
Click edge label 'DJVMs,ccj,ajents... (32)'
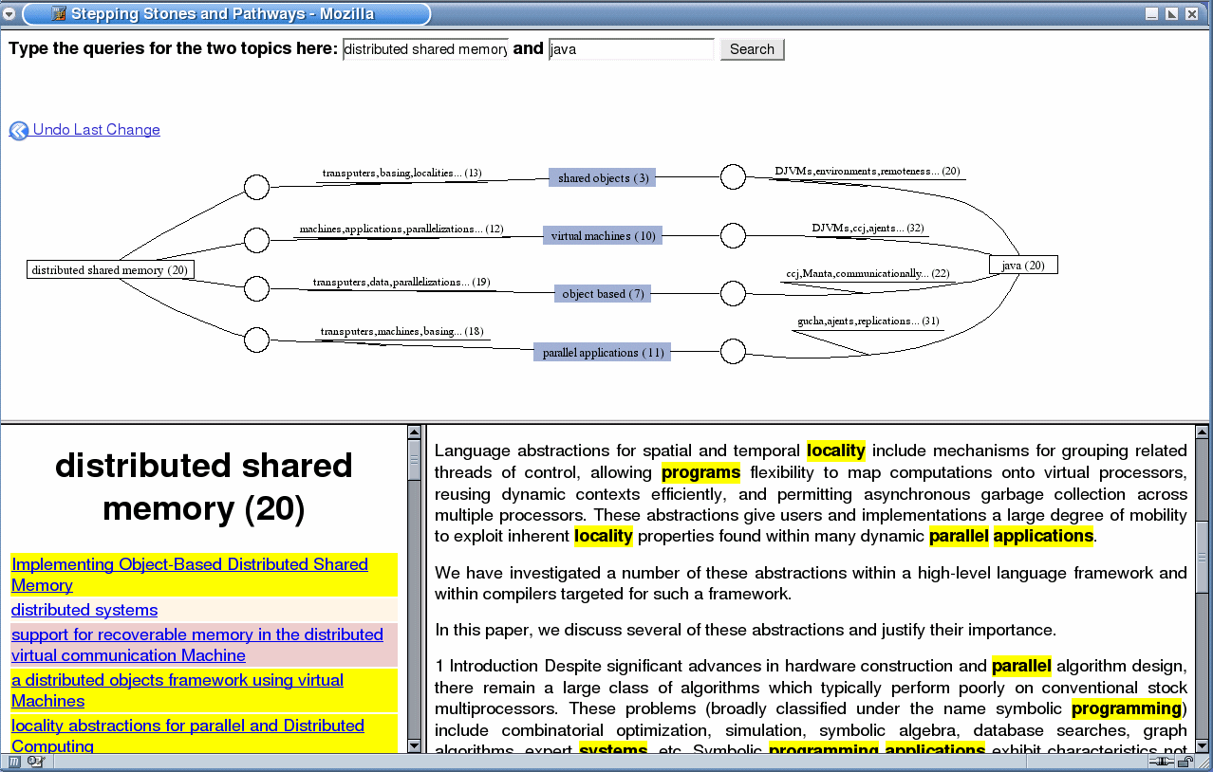(868, 228)
